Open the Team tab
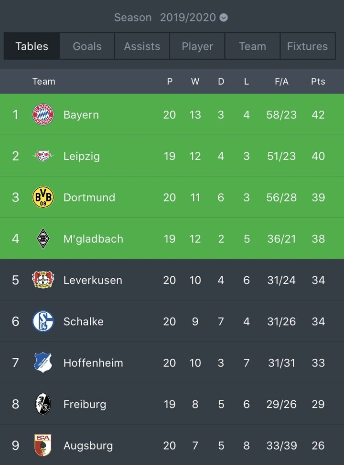The image size is (344, 465). pyautogui.click(x=252, y=46)
